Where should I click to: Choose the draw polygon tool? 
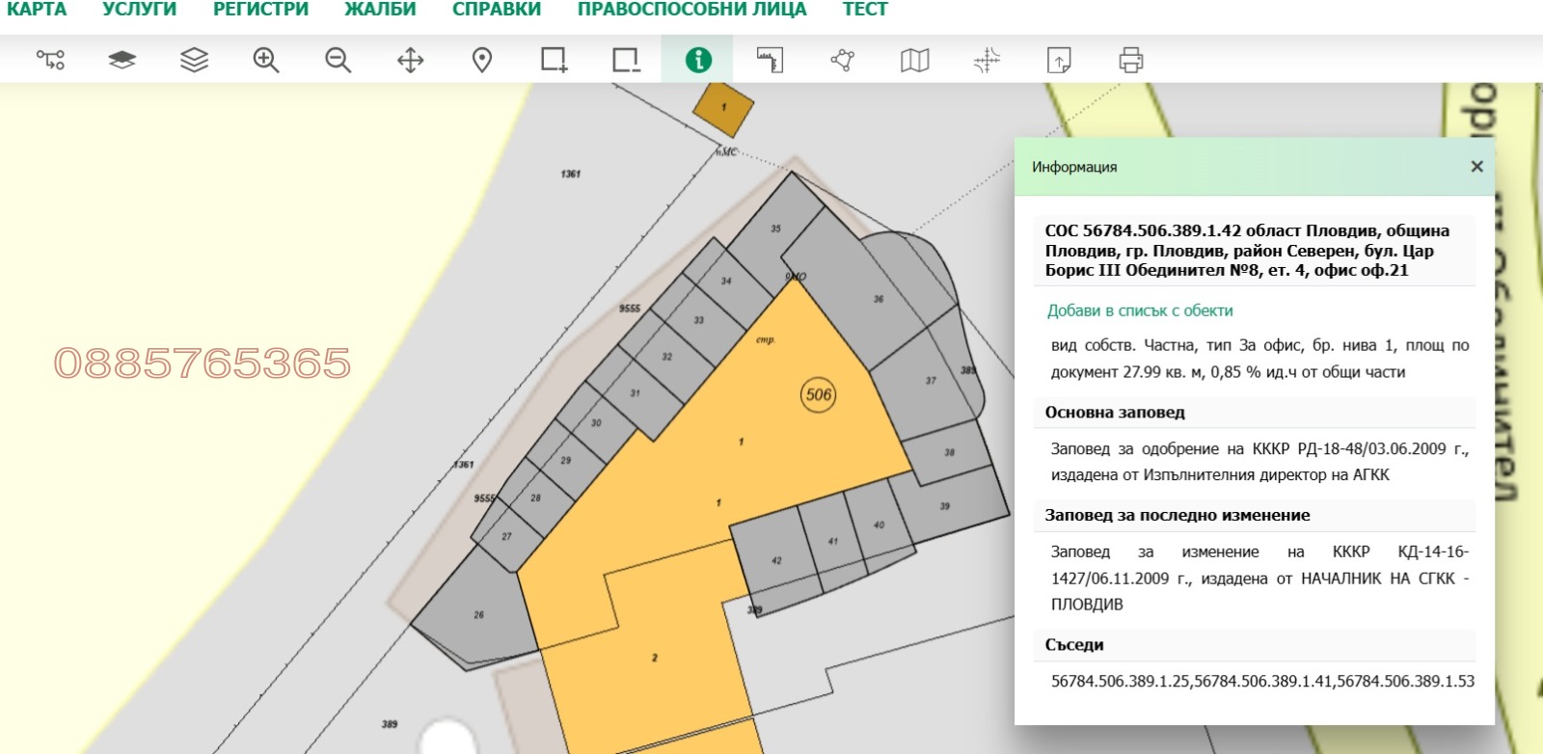tap(842, 60)
